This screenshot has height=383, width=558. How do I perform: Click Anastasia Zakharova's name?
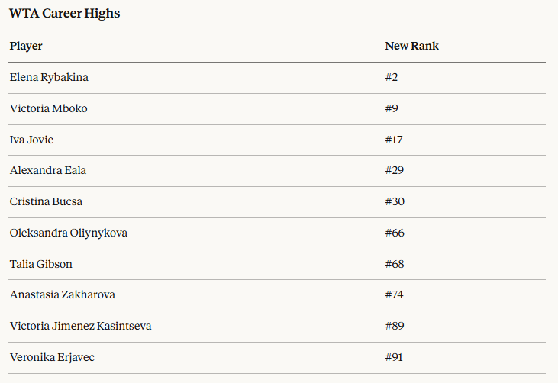tap(63, 294)
